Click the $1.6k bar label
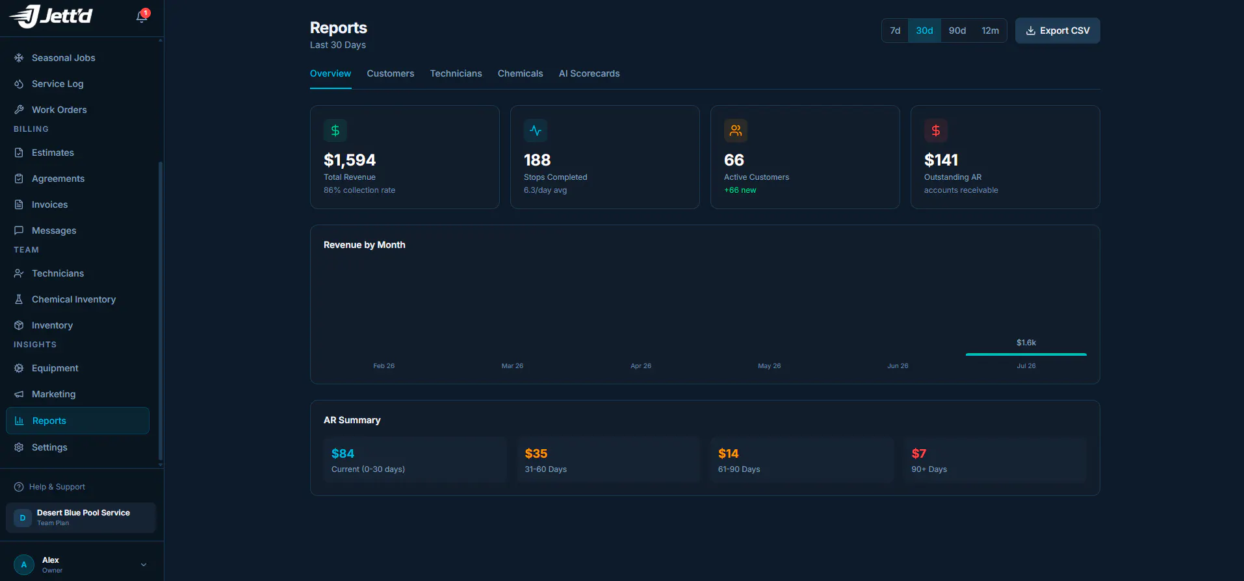Viewport: 1244px width, 581px height. click(x=1026, y=343)
